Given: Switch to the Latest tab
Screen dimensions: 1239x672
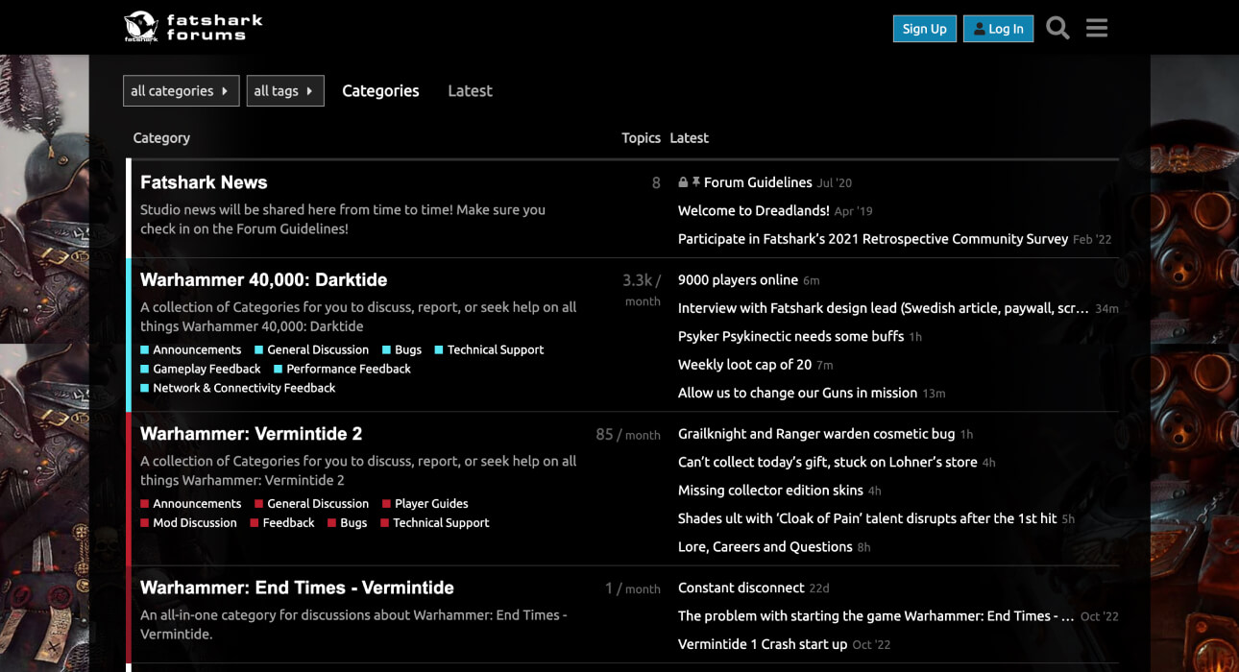Looking at the screenshot, I should coord(470,90).
